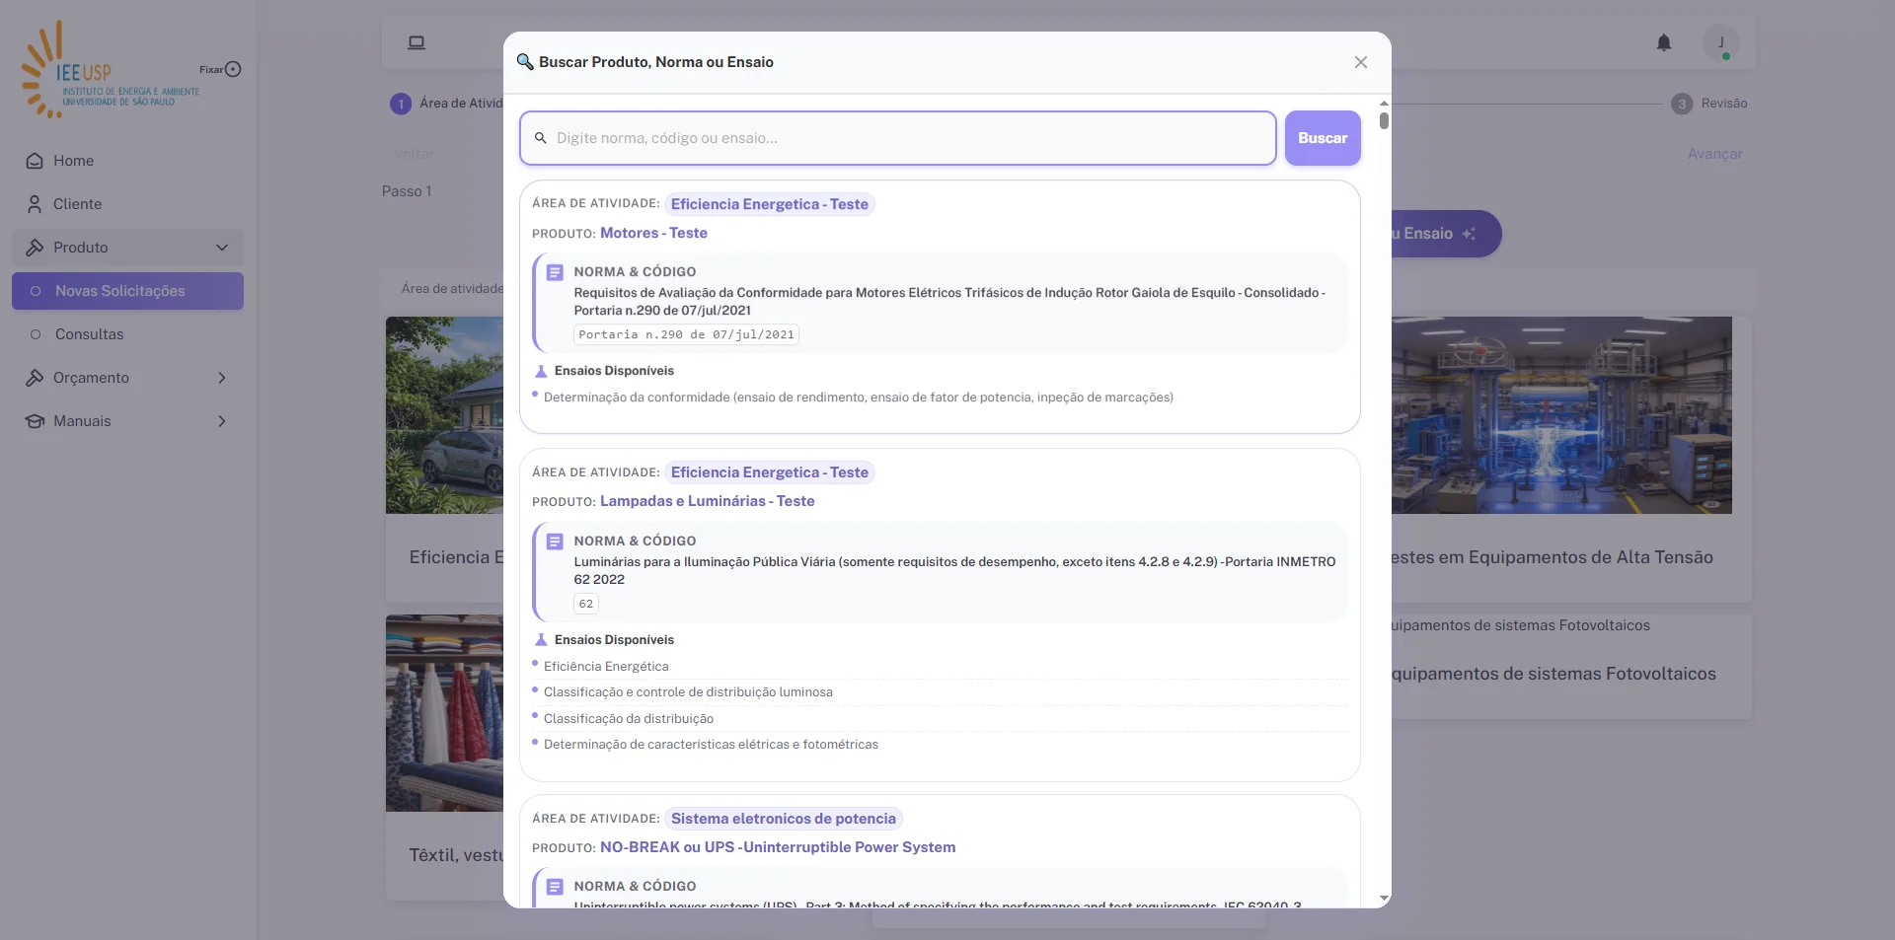Collapse the Produto sidebar section
This screenshot has width=1895, height=940.
(x=127, y=248)
